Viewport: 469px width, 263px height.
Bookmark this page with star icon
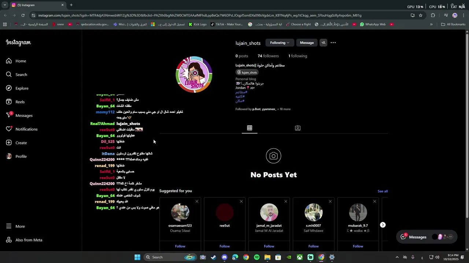pyautogui.click(x=421, y=15)
